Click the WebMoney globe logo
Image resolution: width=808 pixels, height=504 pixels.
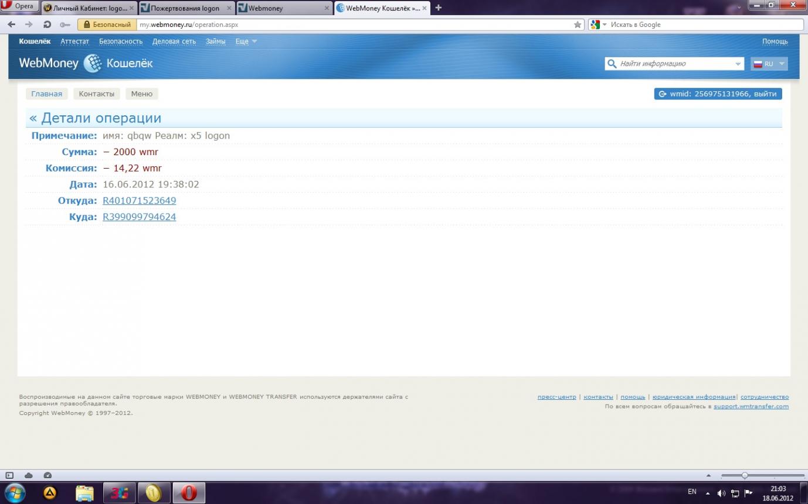click(x=92, y=63)
